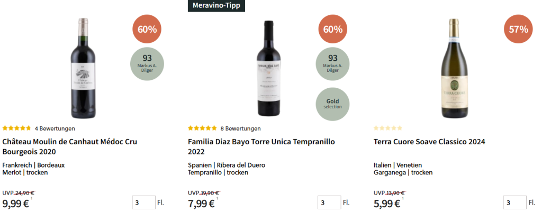Open the 8 Bewertungen star rating
The width and height of the screenshot is (542, 213).
(224, 128)
